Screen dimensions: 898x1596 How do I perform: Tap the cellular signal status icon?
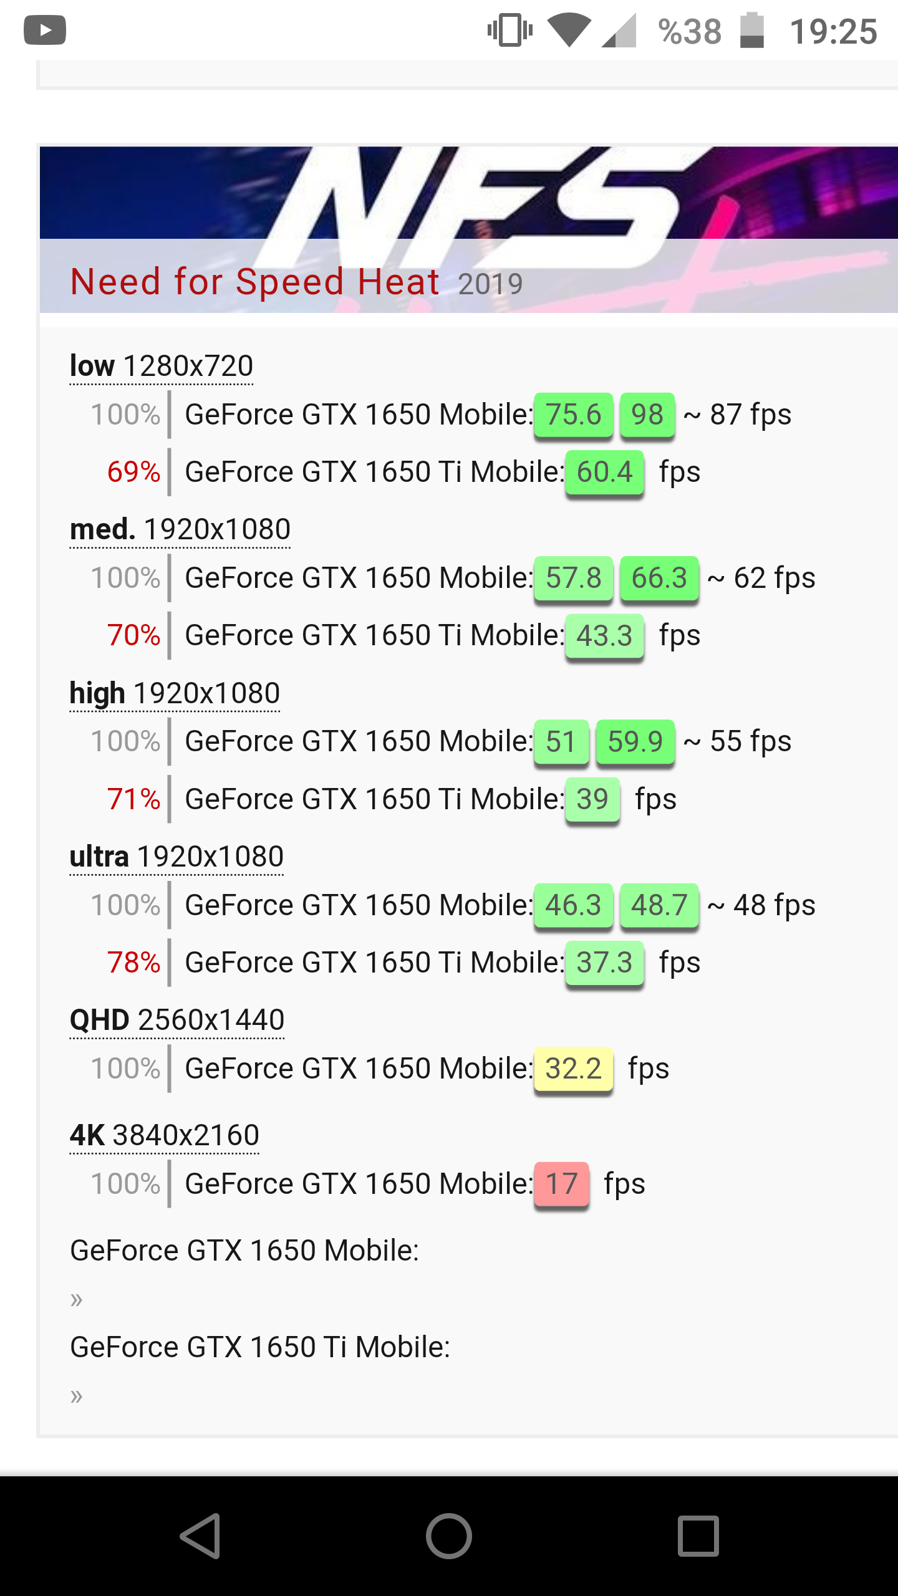[619, 30]
